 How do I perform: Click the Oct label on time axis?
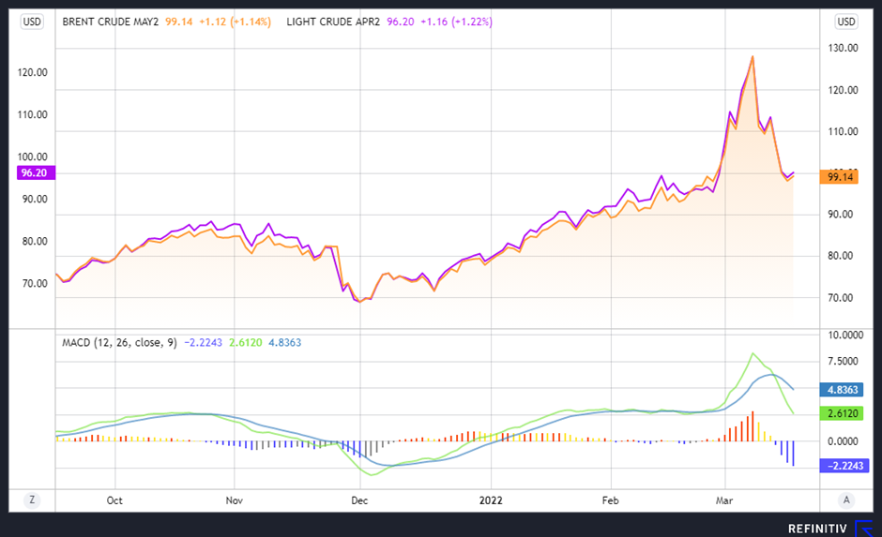click(x=114, y=500)
